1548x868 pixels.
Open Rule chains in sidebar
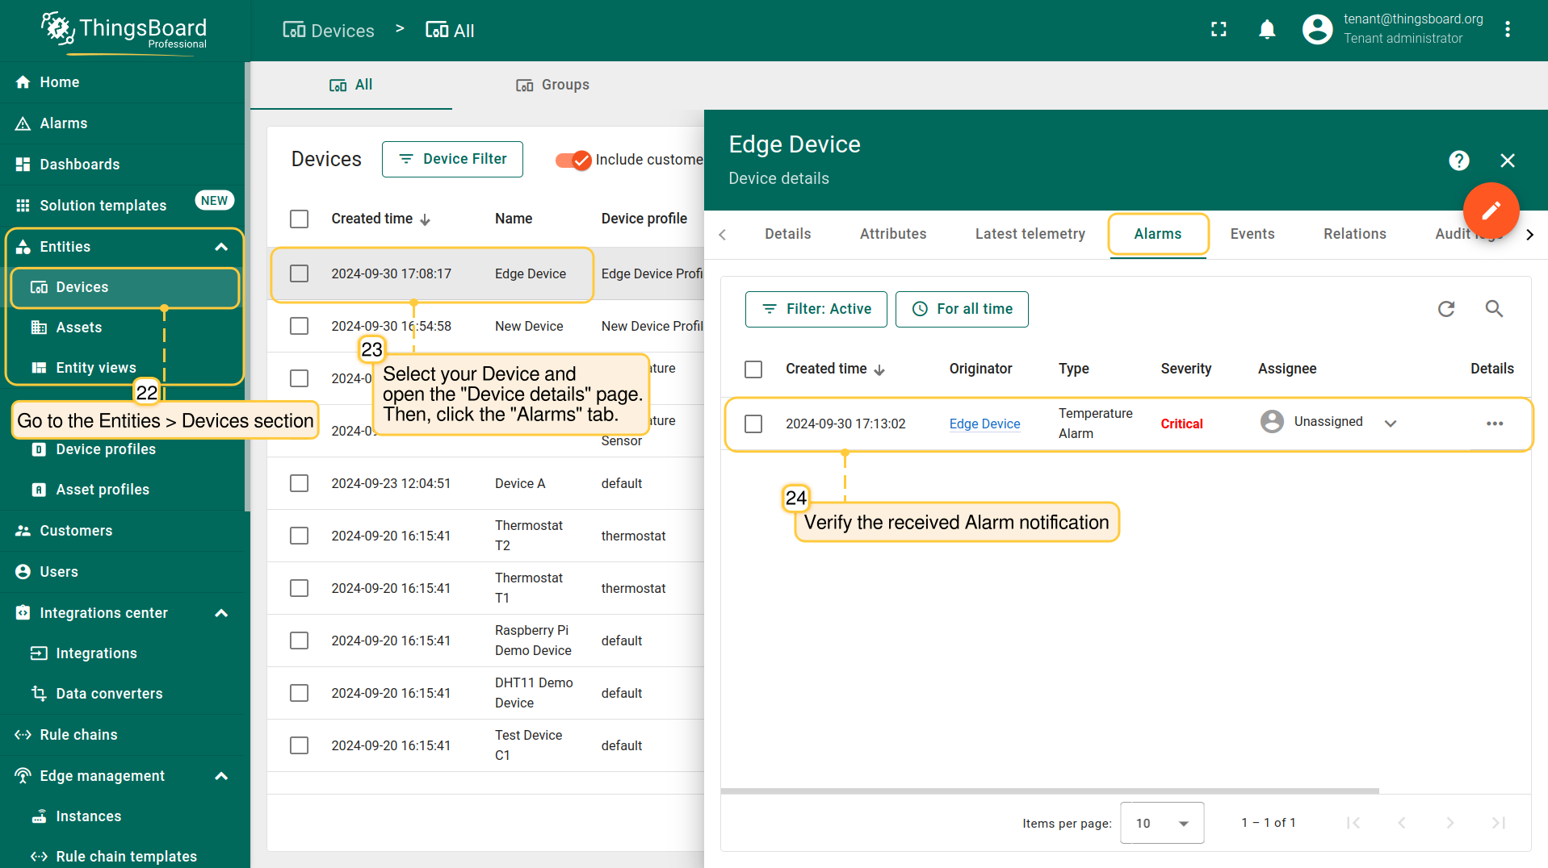[x=78, y=735]
